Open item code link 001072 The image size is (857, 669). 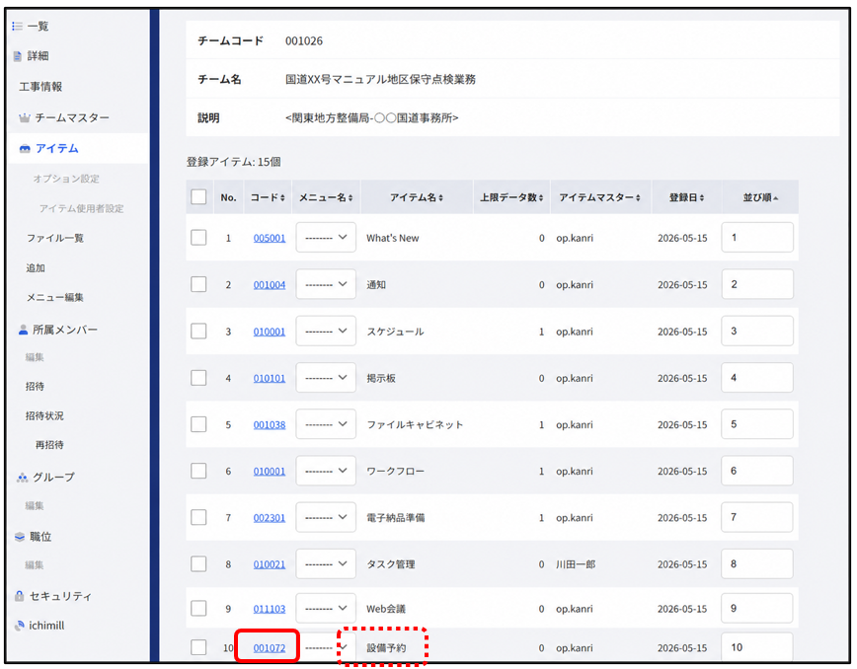(270, 647)
